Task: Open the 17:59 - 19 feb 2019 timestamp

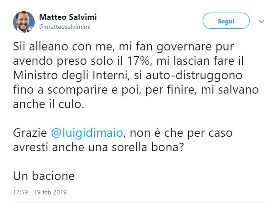Action: [39, 192]
